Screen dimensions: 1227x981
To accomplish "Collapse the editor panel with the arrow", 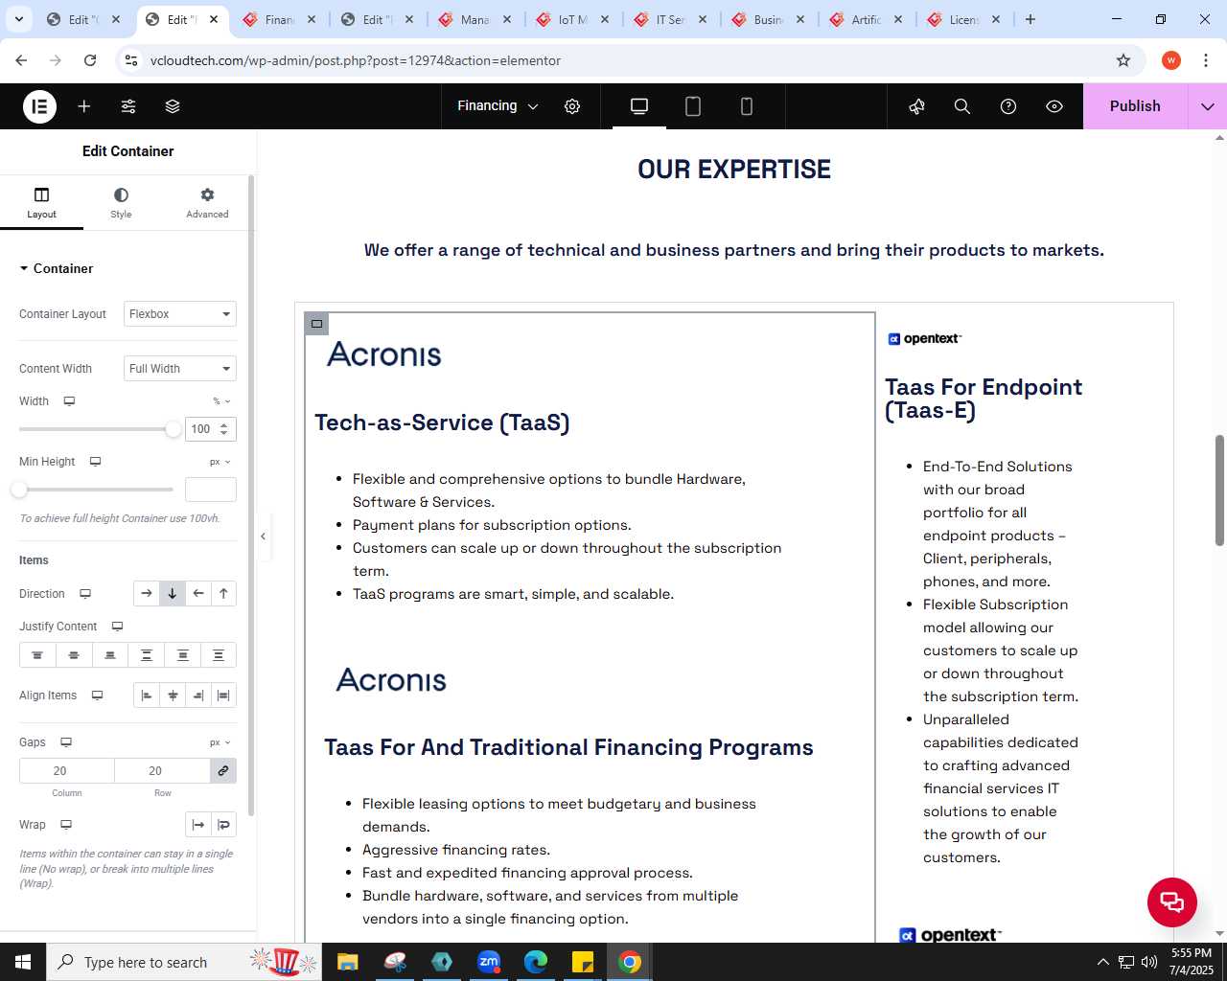I will (x=263, y=536).
